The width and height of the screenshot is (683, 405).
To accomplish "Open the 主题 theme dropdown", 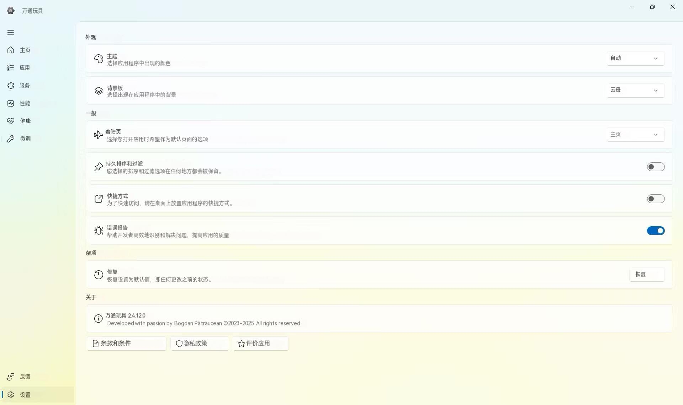I will tap(635, 59).
